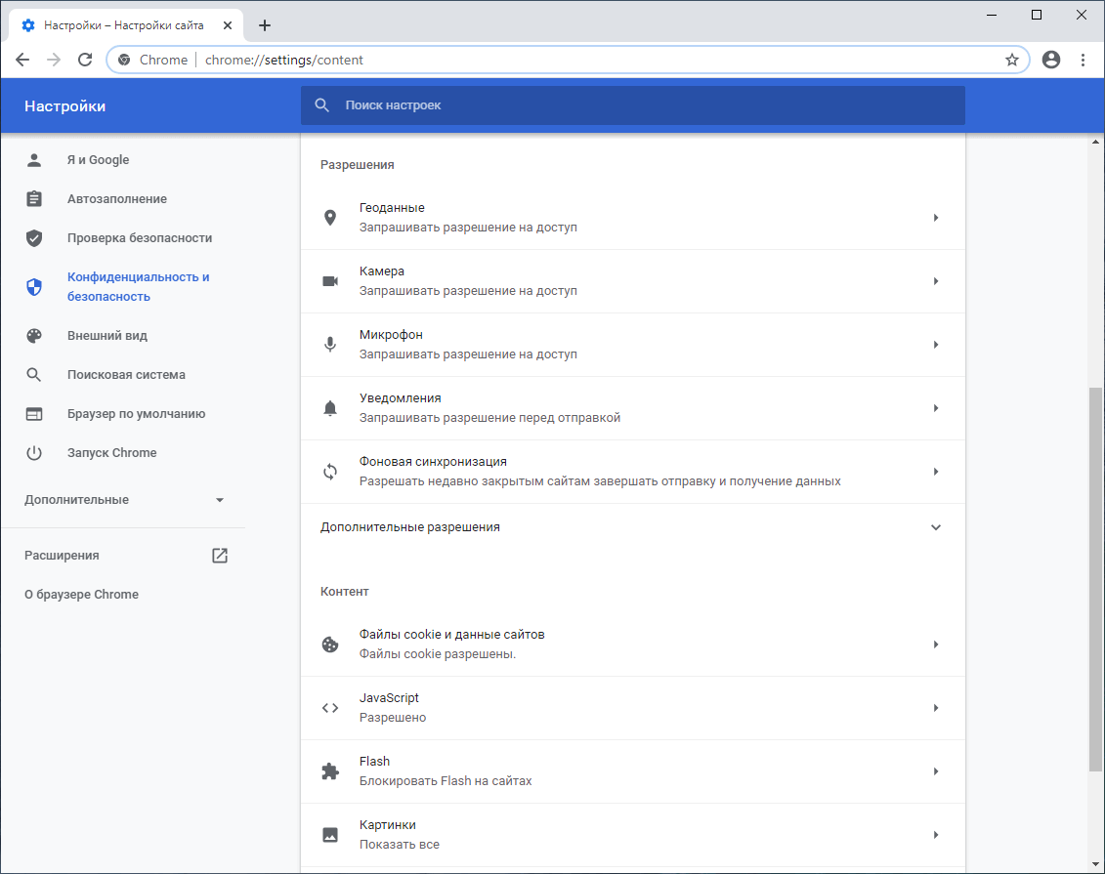The image size is (1105, 874).
Task: Open Уведомления settings arrow
Action: point(935,408)
